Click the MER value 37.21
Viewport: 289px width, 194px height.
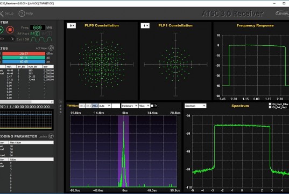click(x=10, y=80)
